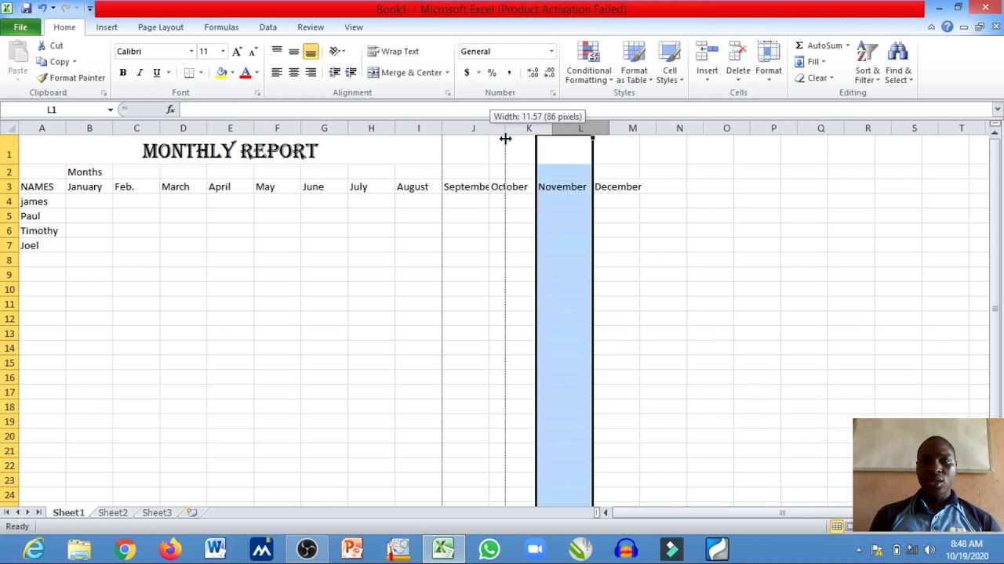Apply the red font color
1004x564 pixels.
[246, 73]
